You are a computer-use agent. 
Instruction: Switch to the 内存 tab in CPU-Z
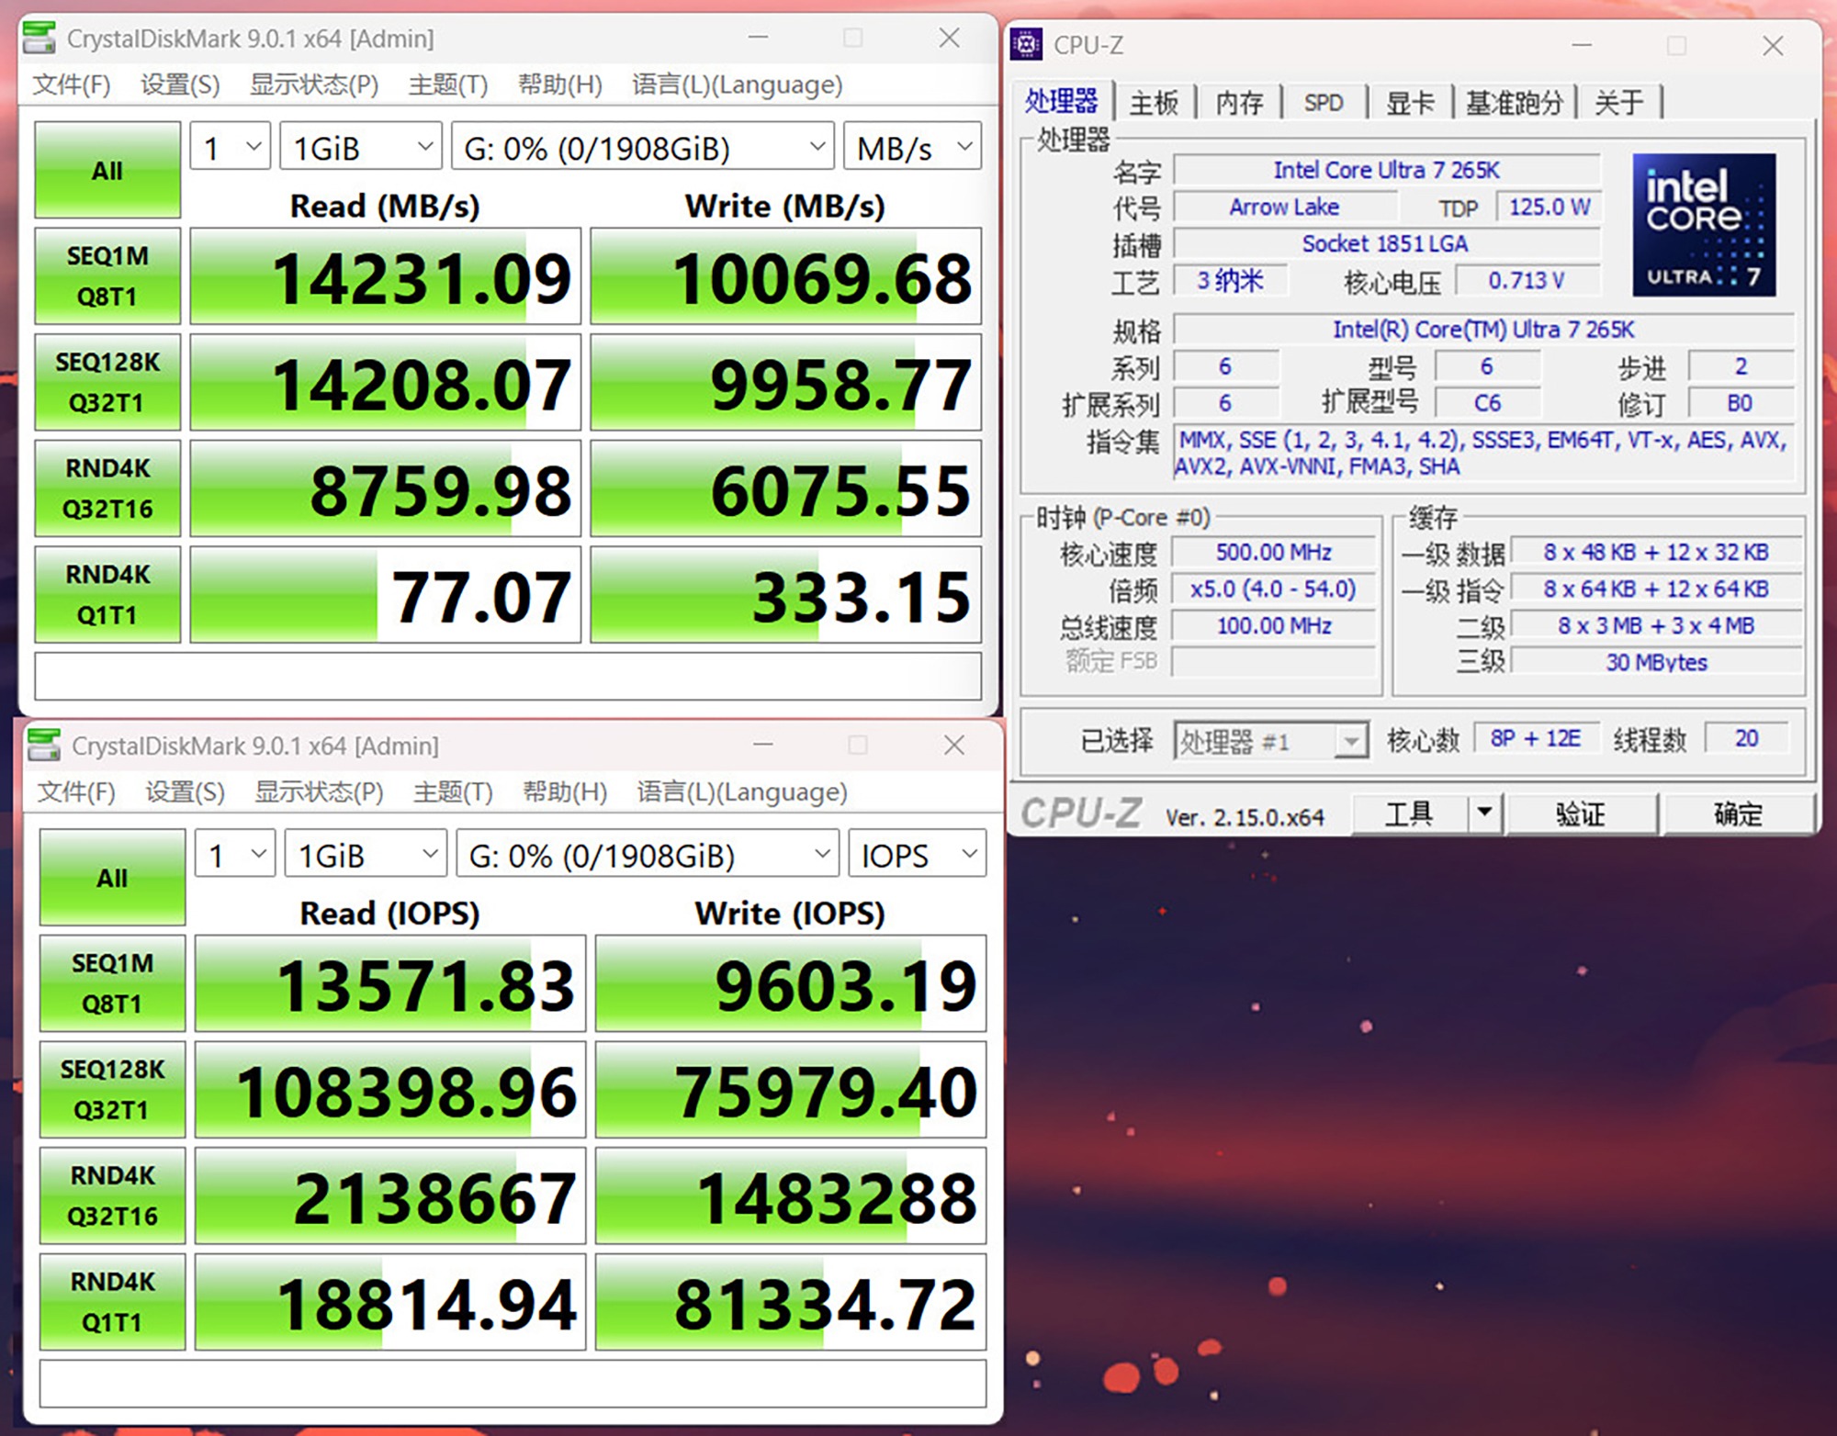tap(1239, 102)
